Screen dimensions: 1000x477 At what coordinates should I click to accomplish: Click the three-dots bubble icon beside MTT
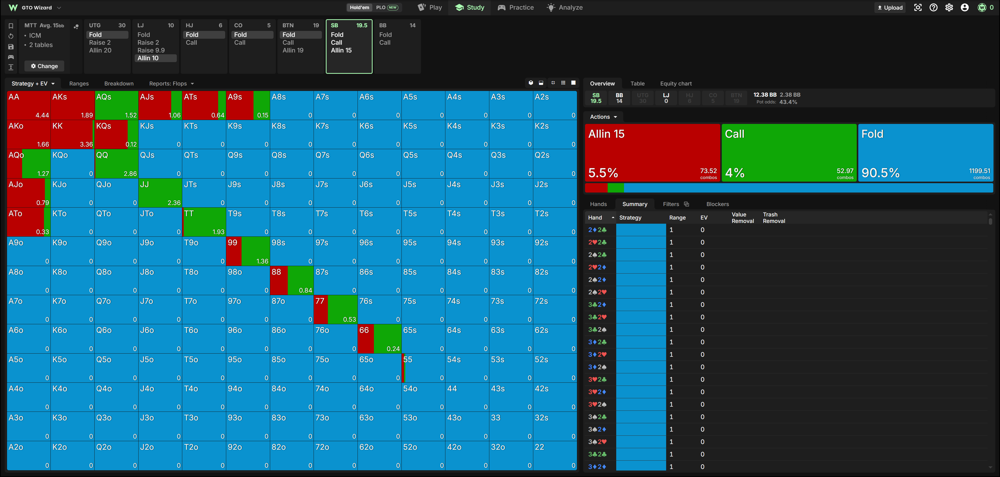click(x=76, y=27)
